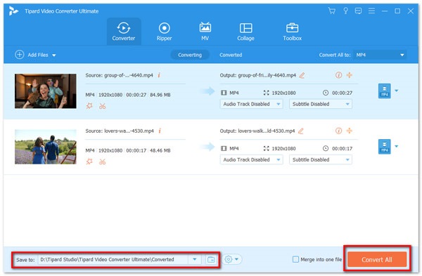The height and width of the screenshot is (276, 422).
Task: Click the Save to path field
Action: tap(113, 260)
